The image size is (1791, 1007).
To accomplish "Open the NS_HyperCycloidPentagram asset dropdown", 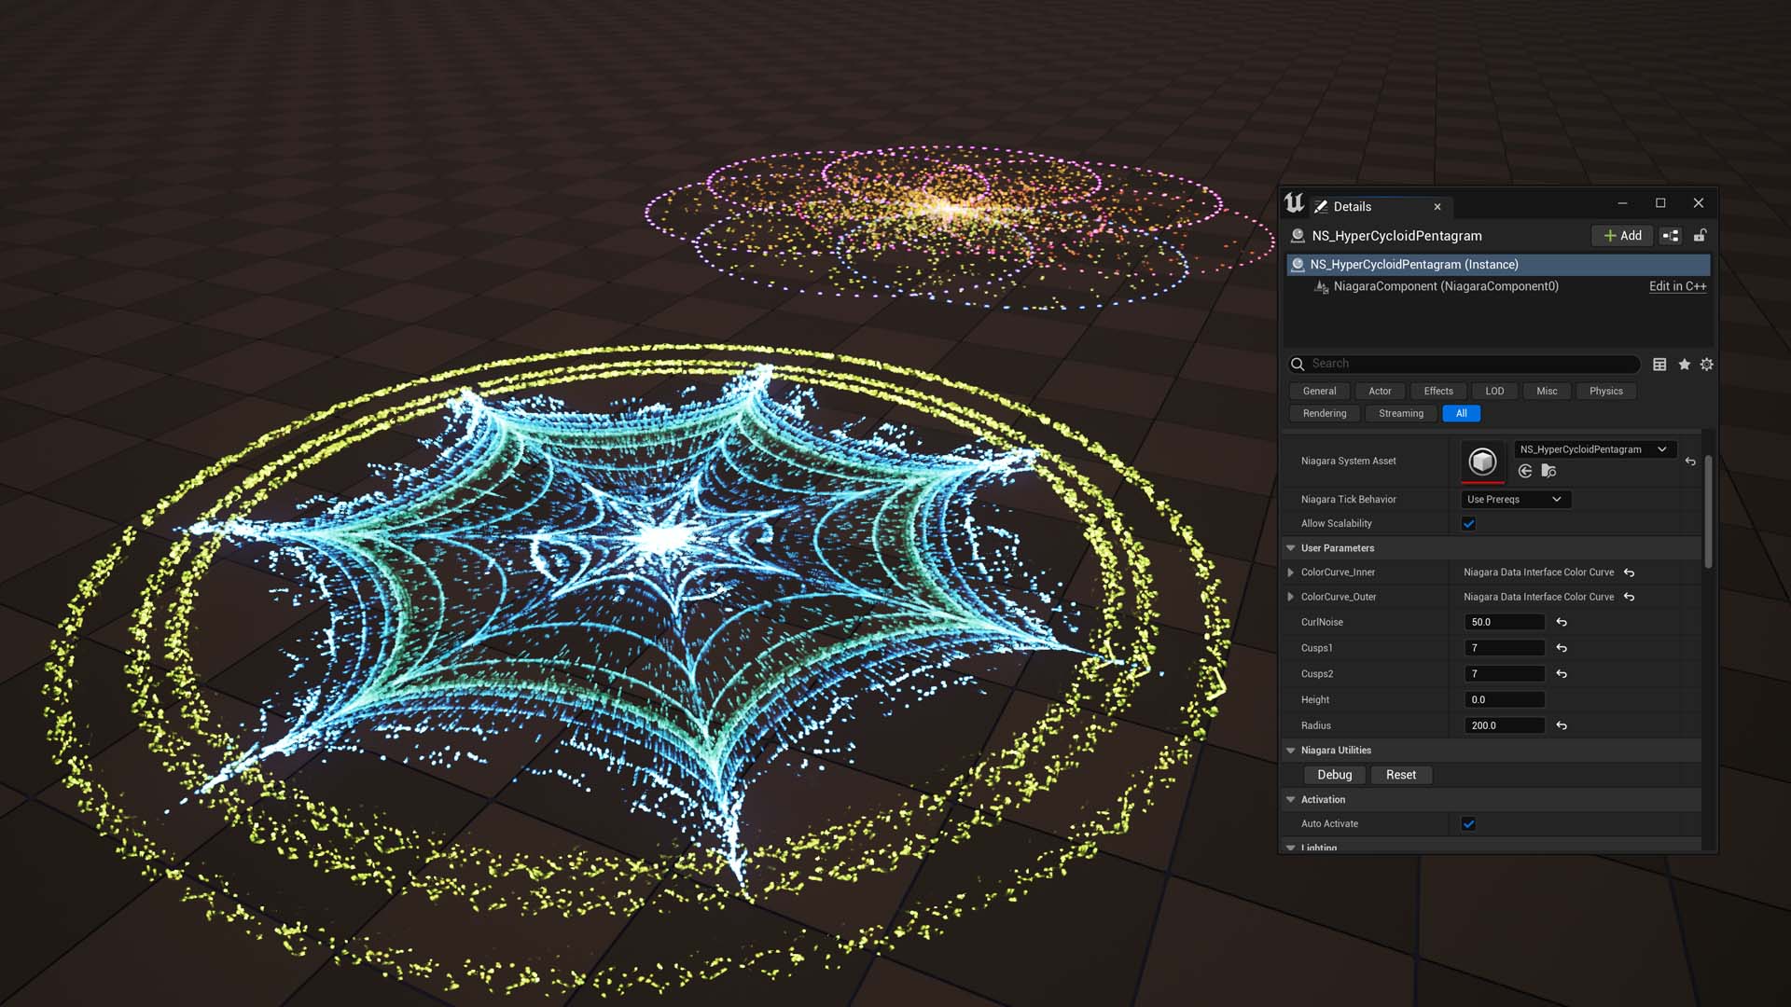I will click(1593, 449).
